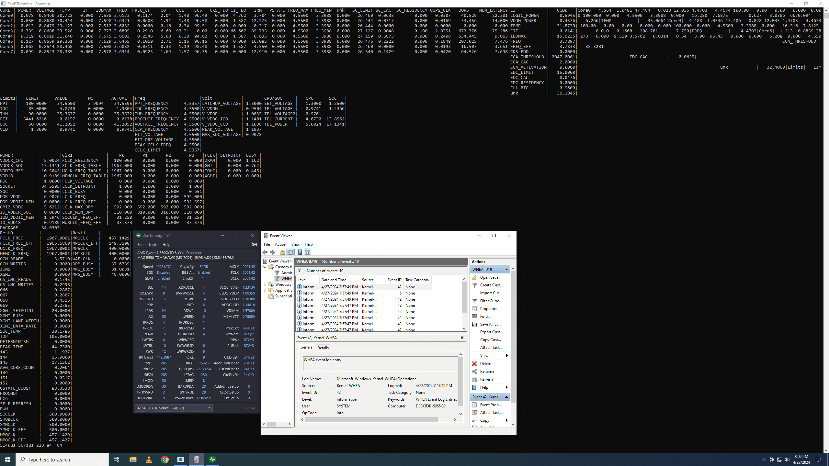Image resolution: width=829 pixels, height=466 pixels.
Task: Click the Event Properties icon in Actions
Action: click(474, 405)
